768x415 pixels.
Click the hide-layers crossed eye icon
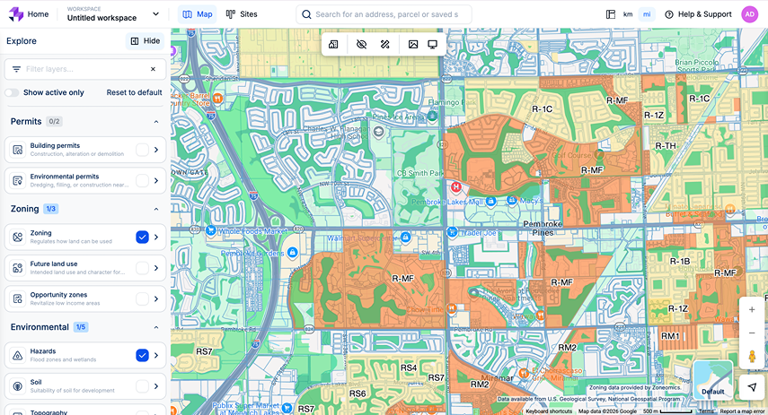click(361, 44)
